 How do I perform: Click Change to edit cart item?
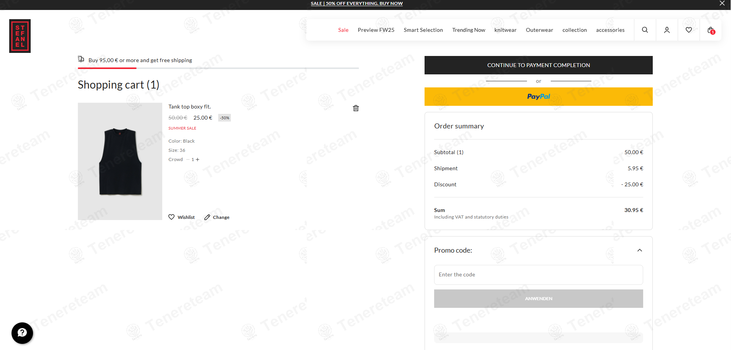click(217, 217)
